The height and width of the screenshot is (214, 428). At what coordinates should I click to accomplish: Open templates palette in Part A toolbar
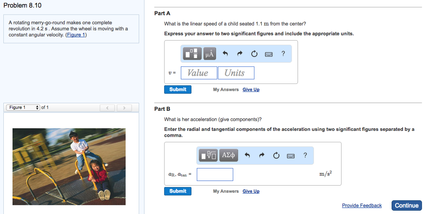[x=192, y=53]
